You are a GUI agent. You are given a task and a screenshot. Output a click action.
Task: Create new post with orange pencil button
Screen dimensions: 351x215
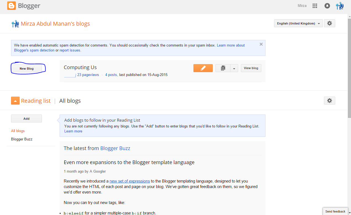coord(203,68)
